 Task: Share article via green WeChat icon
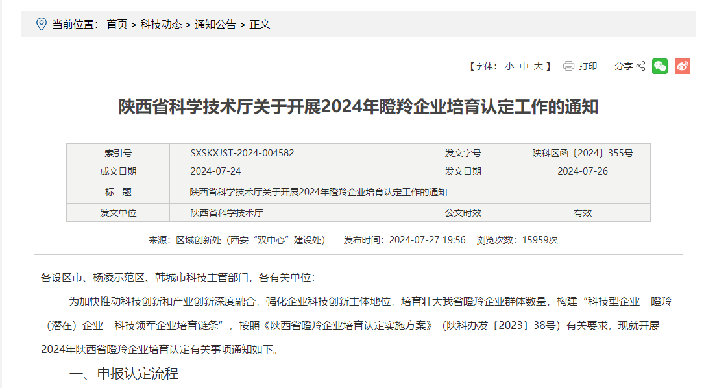pos(660,66)
